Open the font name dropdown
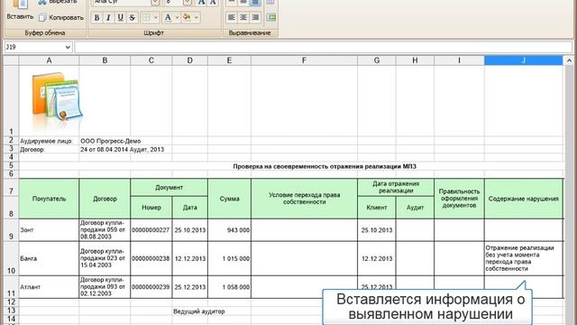The width and height of the screenshot is (577, 325). [x=155, y=2]
